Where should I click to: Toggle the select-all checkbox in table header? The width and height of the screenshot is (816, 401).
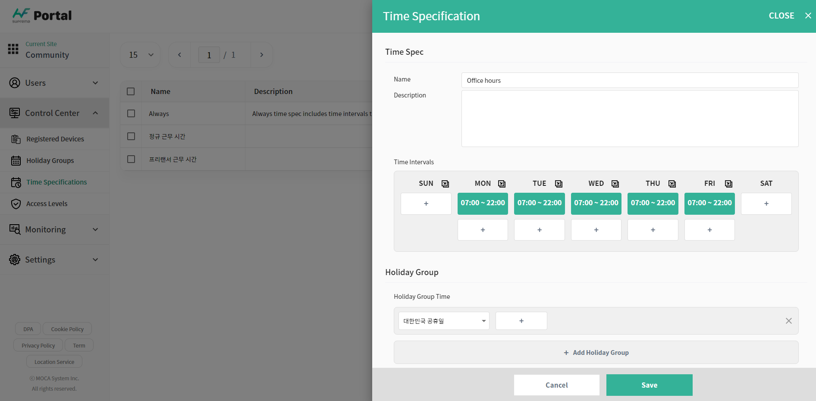131,91
